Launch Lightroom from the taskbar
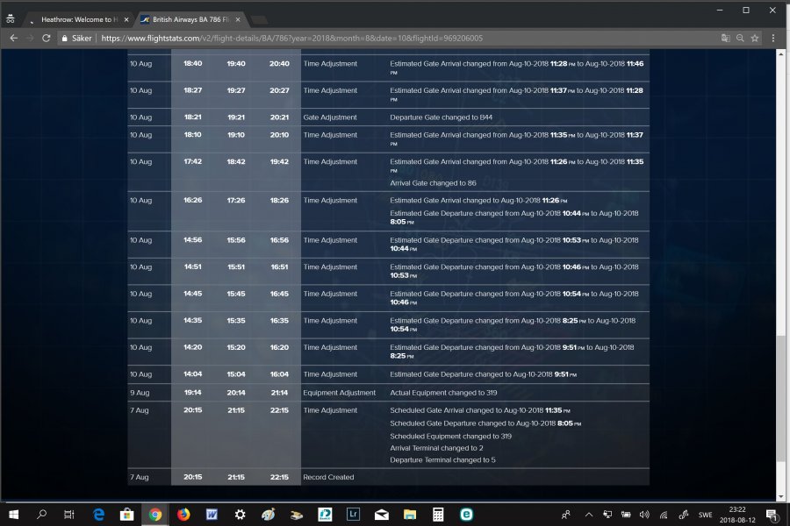The height and width of the screenshot is (526, 790). 353,515
